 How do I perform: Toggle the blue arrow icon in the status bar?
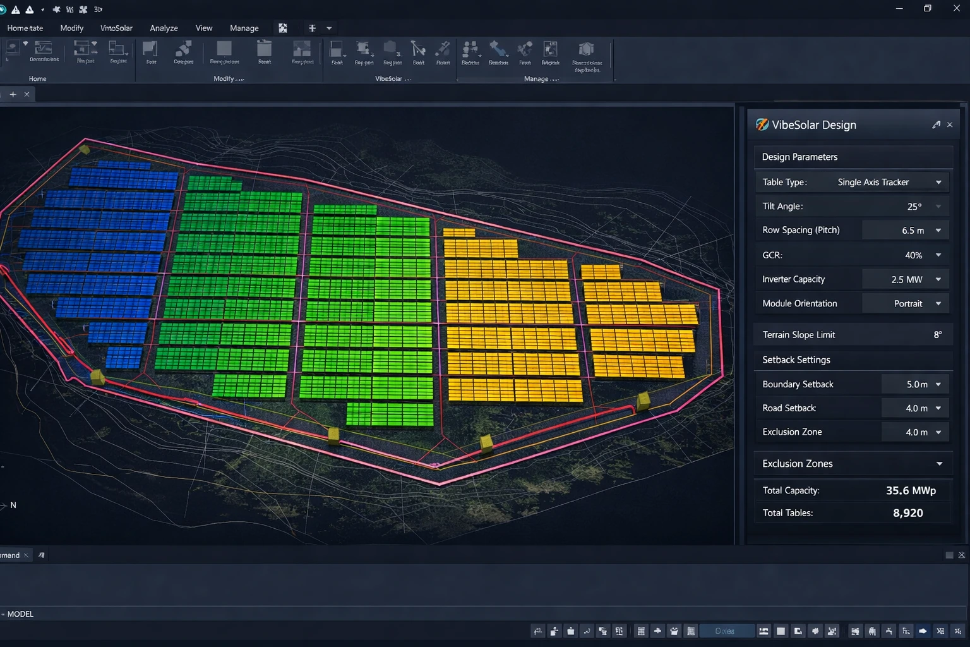point(922,630)
